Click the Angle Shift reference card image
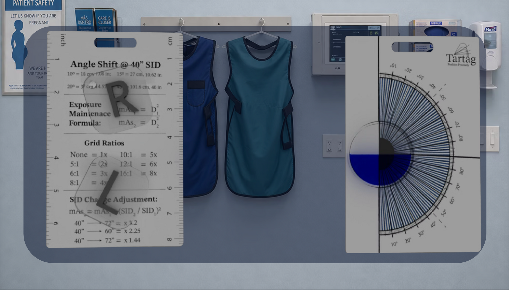This screenshot has height=290, width=509. click(x=115, y=140)
